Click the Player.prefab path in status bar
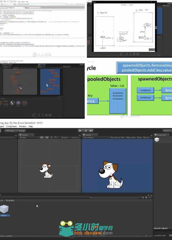Image resolution: width=172 pixels, height=240 pixels. coord(6,236)
